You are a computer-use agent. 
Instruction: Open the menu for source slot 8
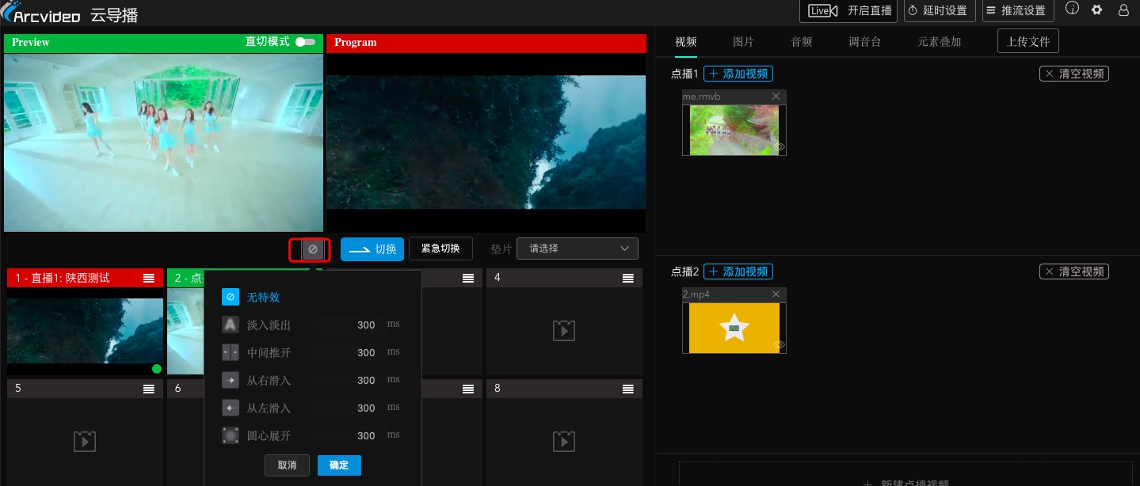[x=627, y=389]
